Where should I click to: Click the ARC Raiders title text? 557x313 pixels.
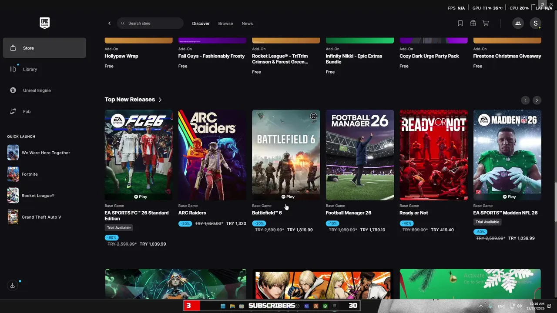(192, 213)
